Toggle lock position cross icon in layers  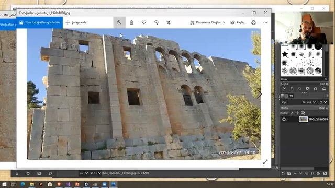click(297, 113)
